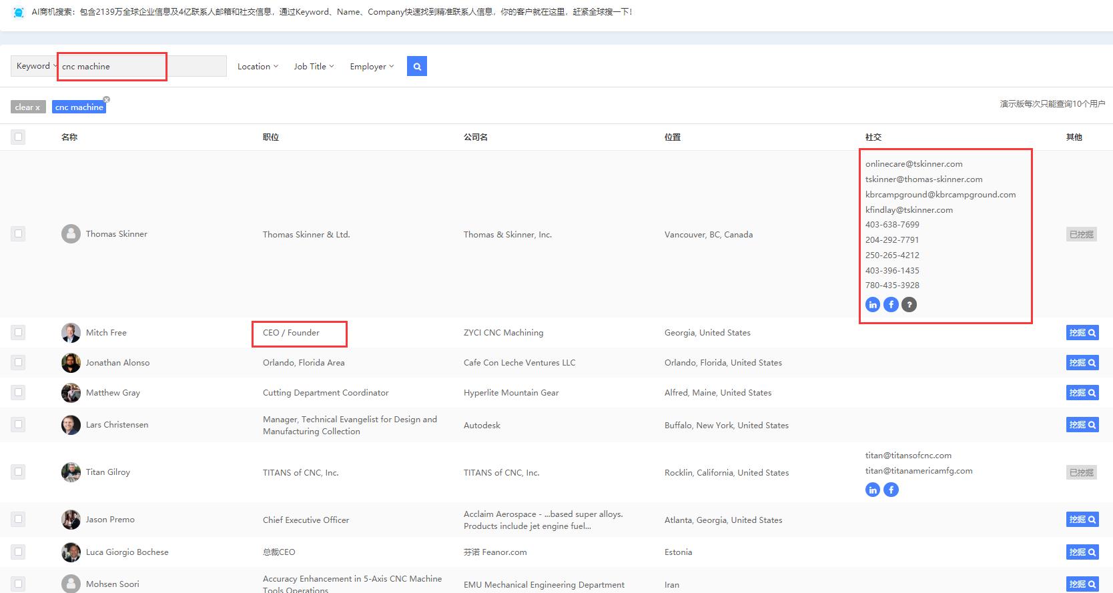This screenshot has width=1113, height=593.
Task: Select the Jason Premo row checkbox
Action: (x=18, y=519)
